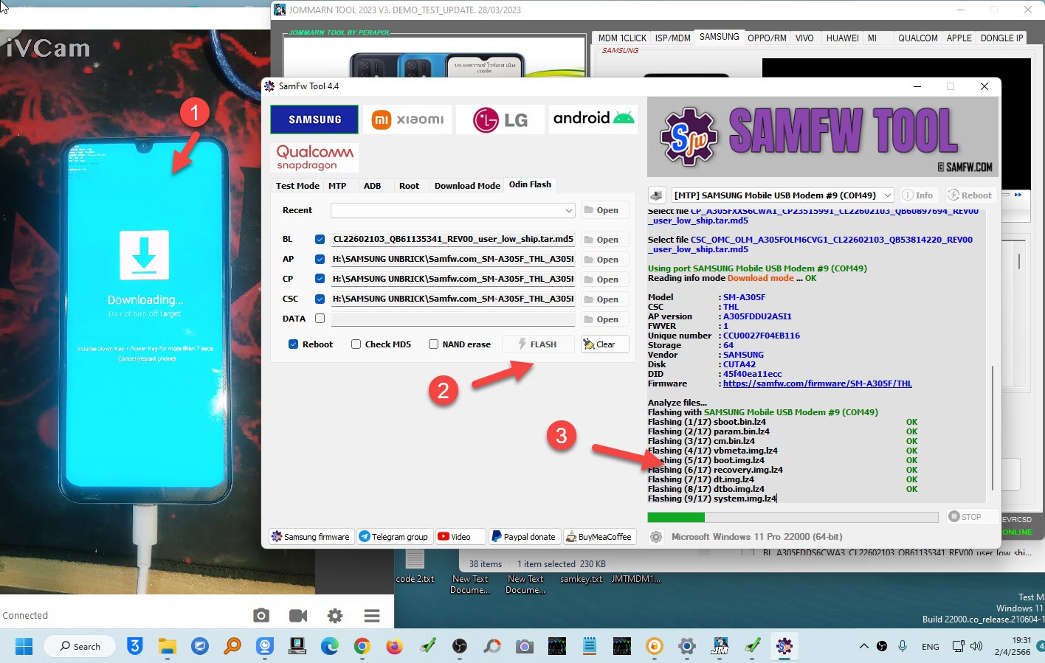Enable the DATA file checkbox

(320, 319)
